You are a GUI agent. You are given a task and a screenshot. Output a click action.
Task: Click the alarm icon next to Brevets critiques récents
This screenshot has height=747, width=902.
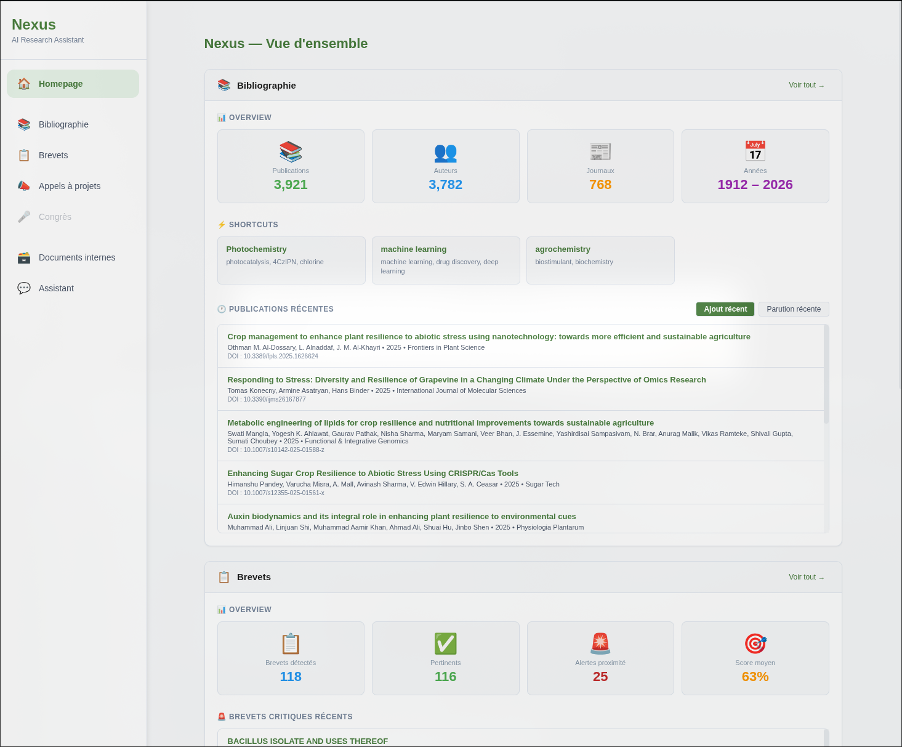[220, 716]
